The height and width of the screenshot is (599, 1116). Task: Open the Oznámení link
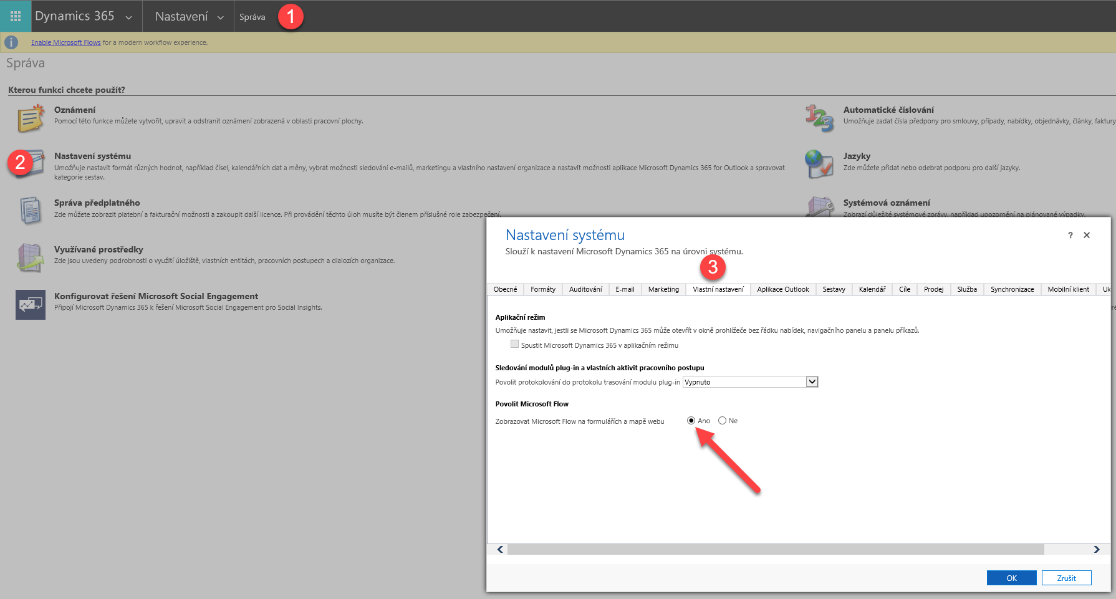point(75,110)
